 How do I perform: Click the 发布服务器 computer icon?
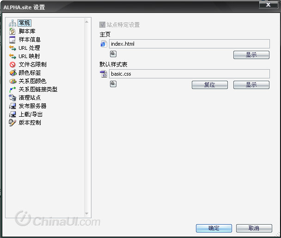click(12, 106)
